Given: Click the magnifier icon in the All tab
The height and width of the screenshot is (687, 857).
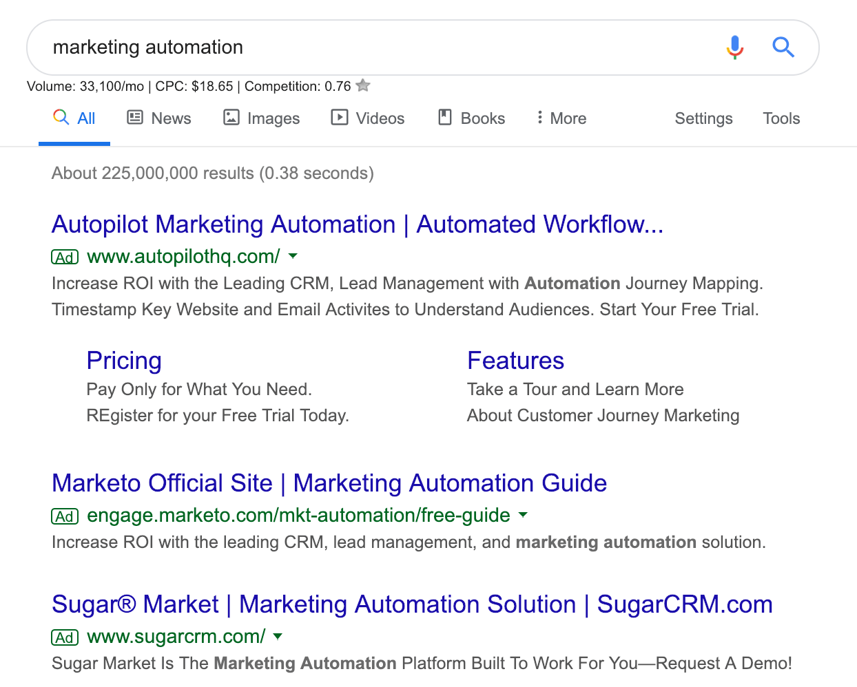Looking at the screenshot, I should pos(61,118).
